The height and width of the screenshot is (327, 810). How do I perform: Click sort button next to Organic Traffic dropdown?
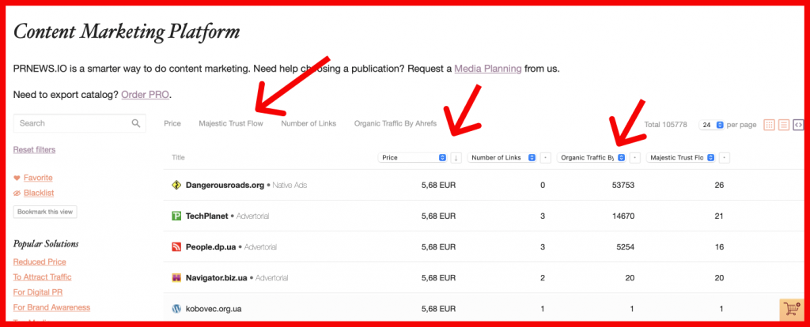coord(635,158)
